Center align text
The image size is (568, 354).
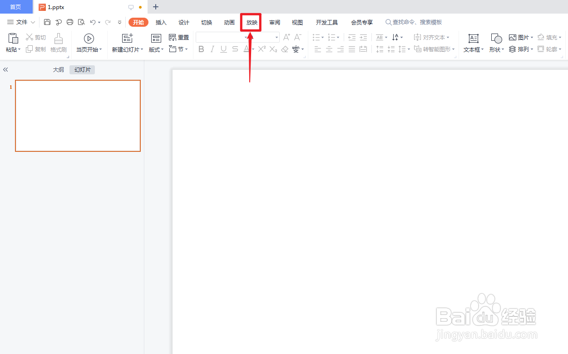[329, 49]
